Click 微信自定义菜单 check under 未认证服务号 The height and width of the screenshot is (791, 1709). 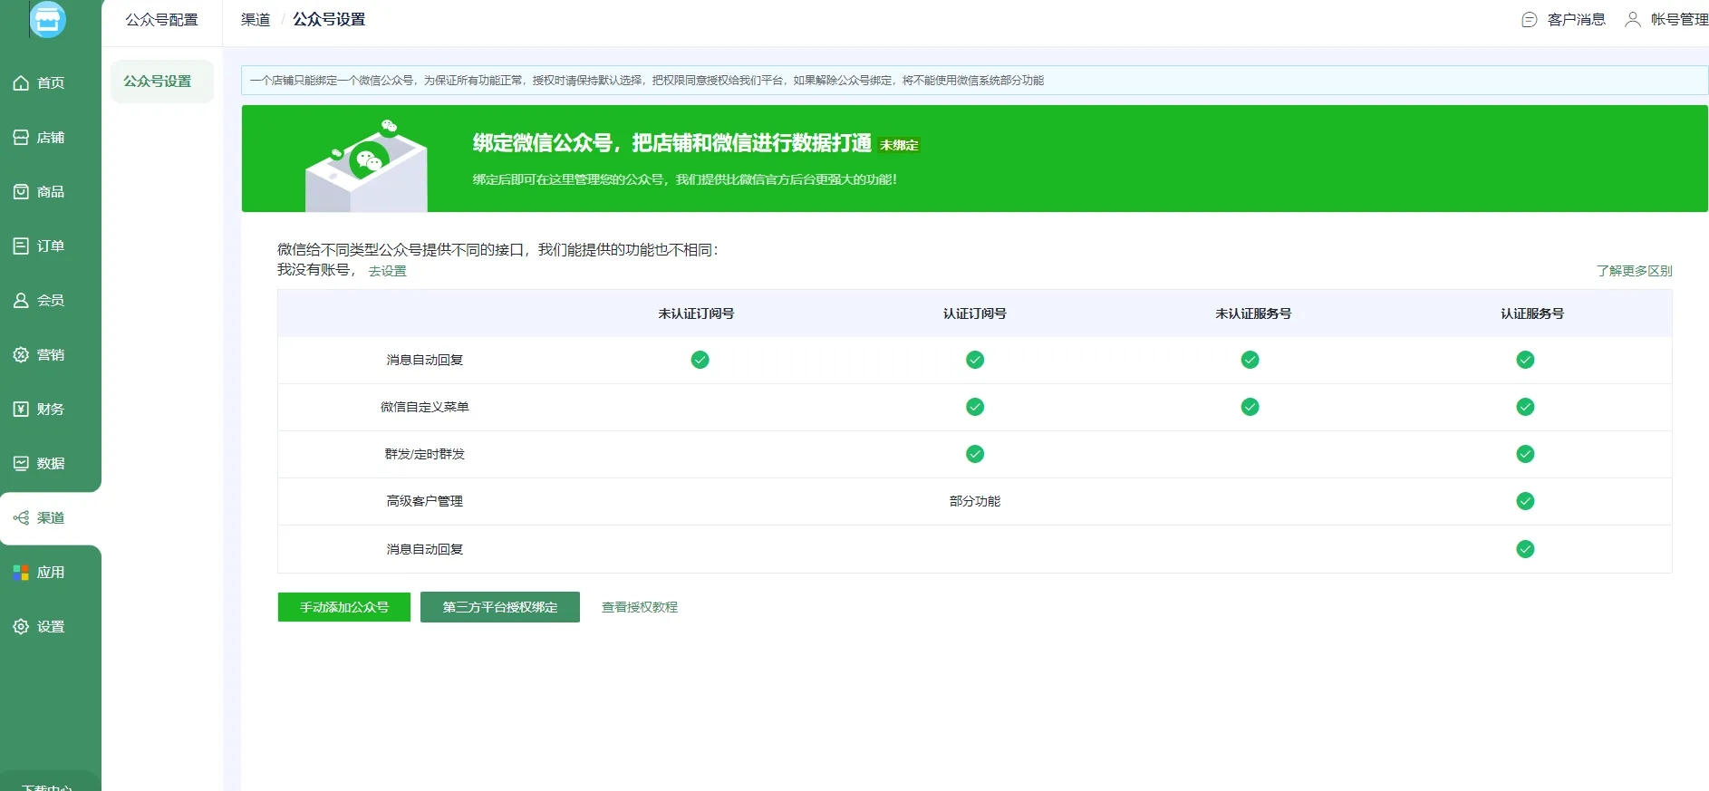[1250, 408]
